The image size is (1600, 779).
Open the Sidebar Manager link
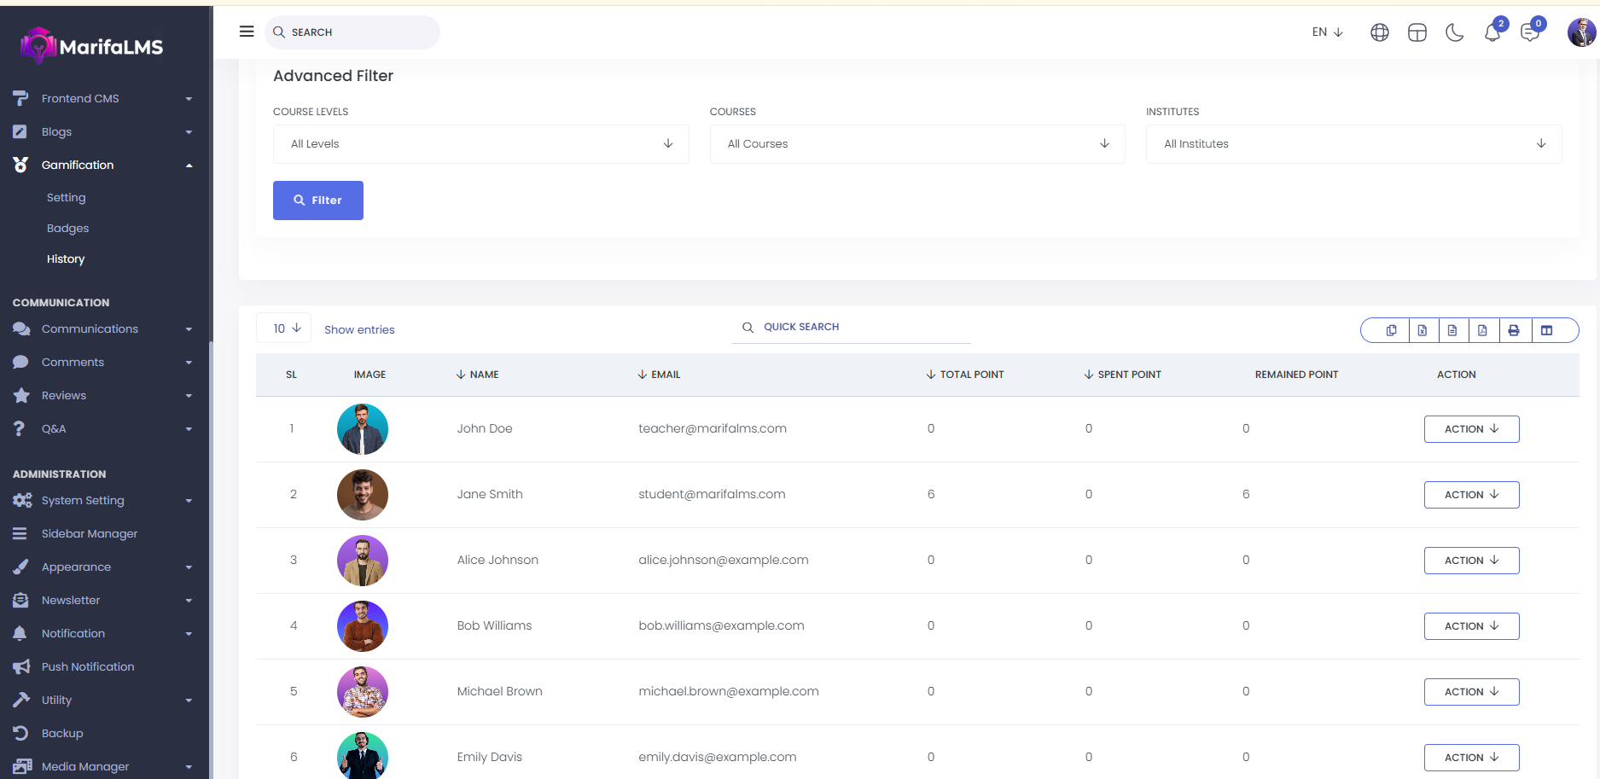[89, 534]
